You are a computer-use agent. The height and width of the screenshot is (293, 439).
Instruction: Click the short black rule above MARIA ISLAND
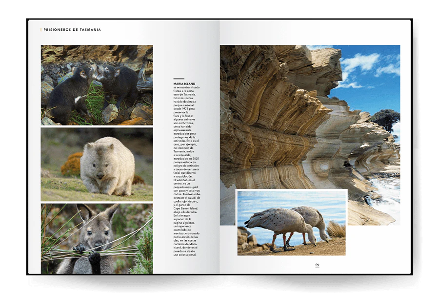[179, 79]
